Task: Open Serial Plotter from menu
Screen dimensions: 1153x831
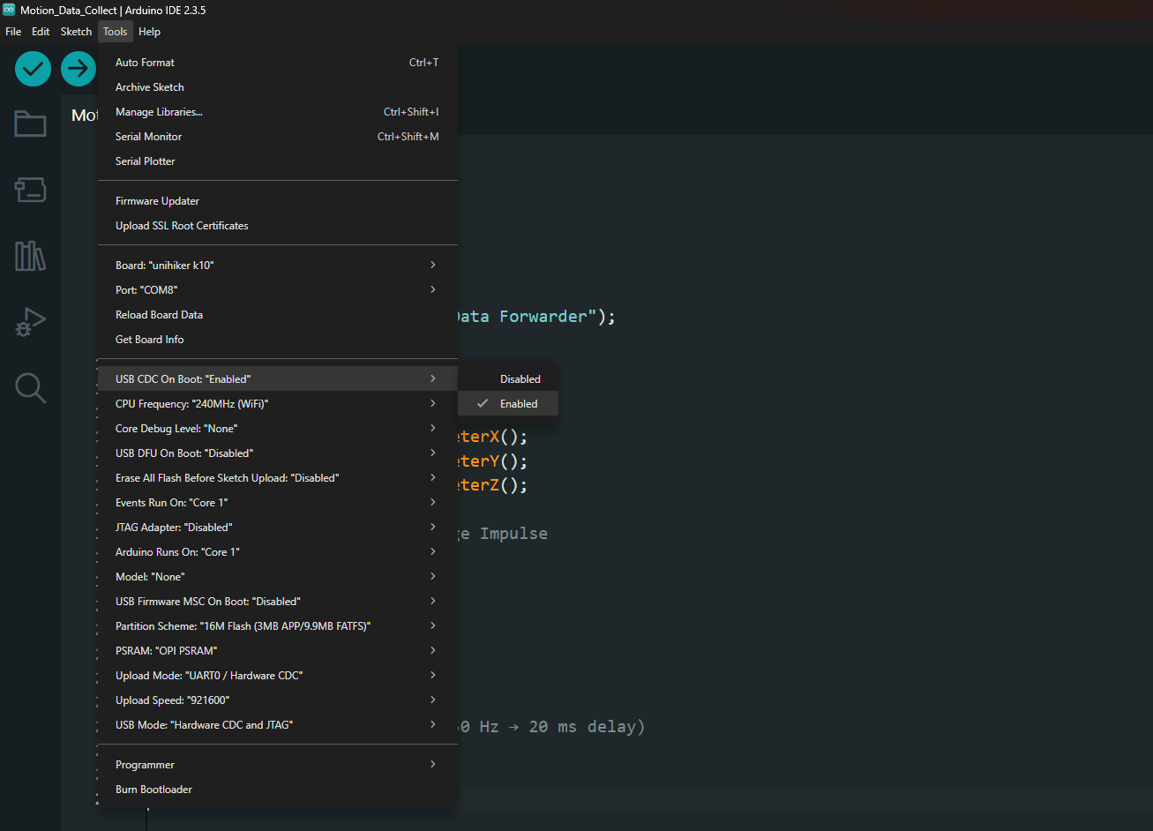Action: point(277,161)
